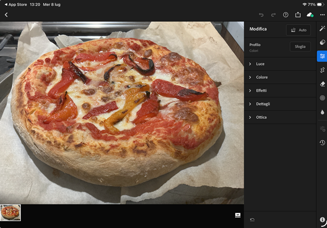The width and height of the screenshot is (327, 228).
Task: Reset edits with bottom curved arrow icon
Action: click(x=252, y=219)
